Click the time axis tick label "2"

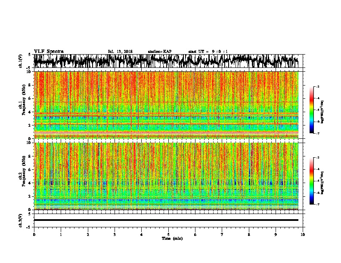(88, 235)
